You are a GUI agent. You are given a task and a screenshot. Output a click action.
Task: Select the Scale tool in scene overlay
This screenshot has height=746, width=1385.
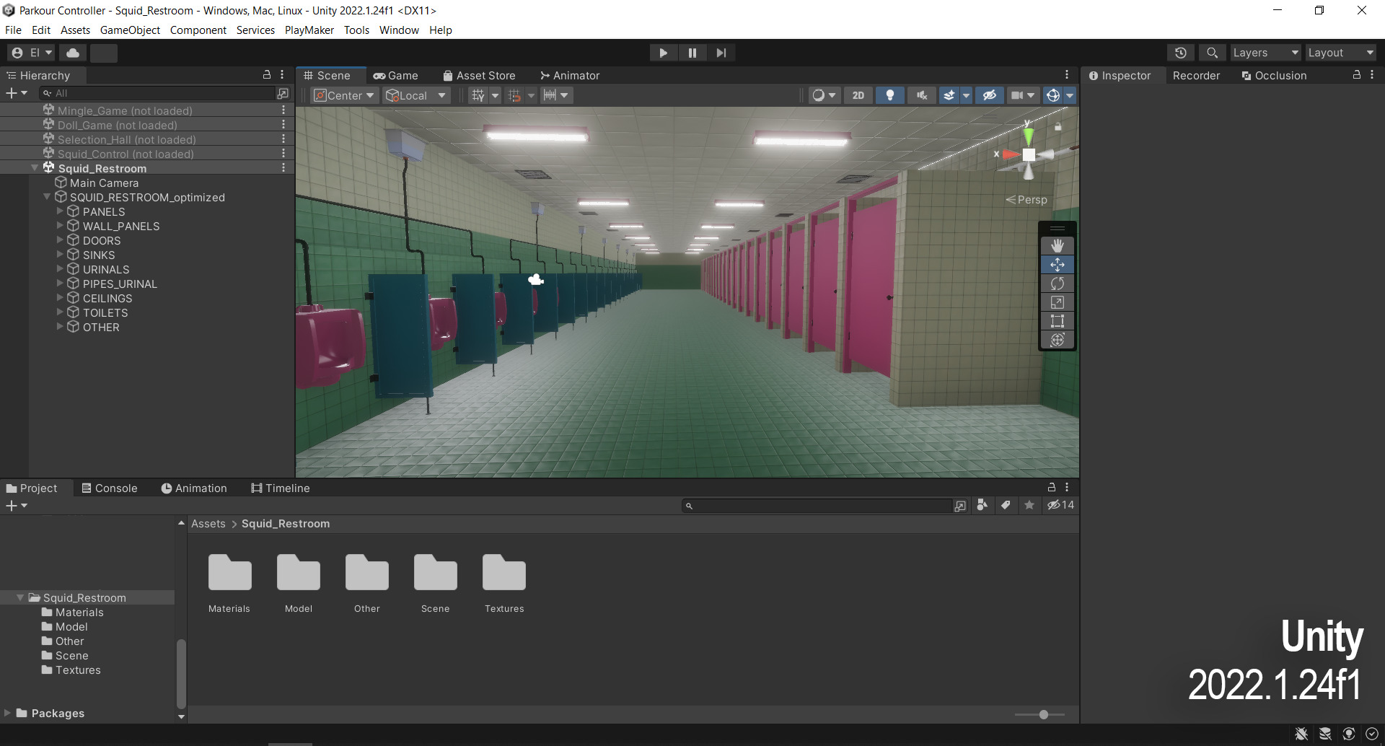coord(1057,302)
